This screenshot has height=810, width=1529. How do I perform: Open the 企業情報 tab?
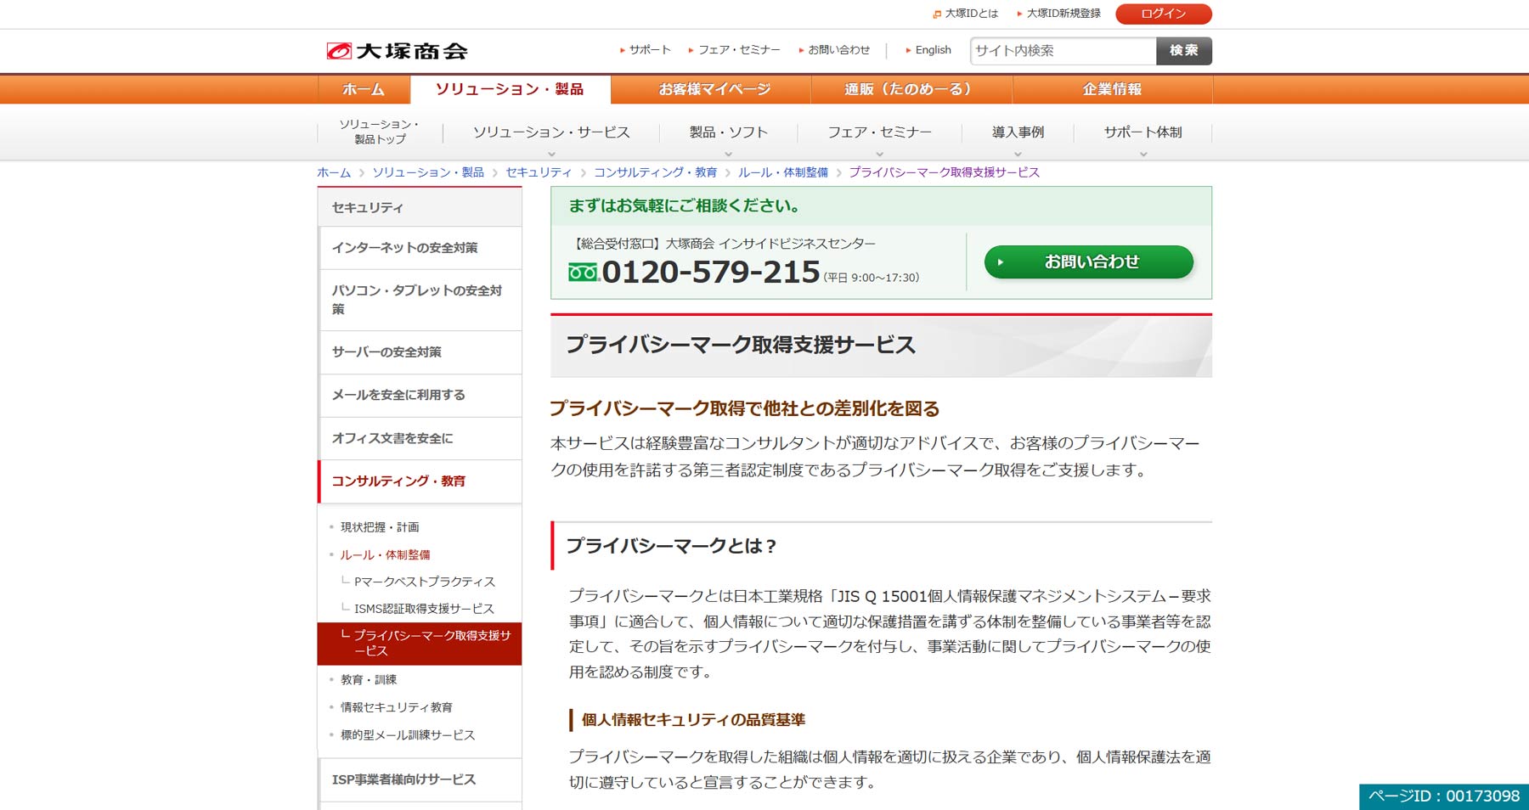point(1112,89)
